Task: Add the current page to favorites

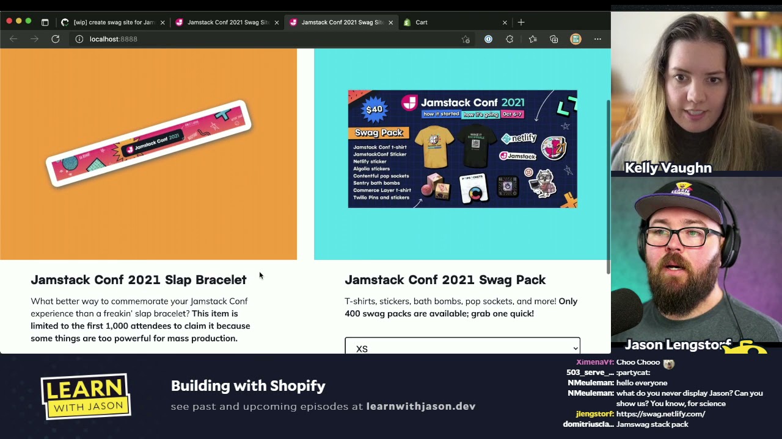Action: (x=466, y=39)
